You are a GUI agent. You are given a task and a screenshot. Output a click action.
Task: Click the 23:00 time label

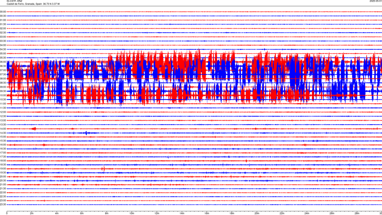coord(3,200)
